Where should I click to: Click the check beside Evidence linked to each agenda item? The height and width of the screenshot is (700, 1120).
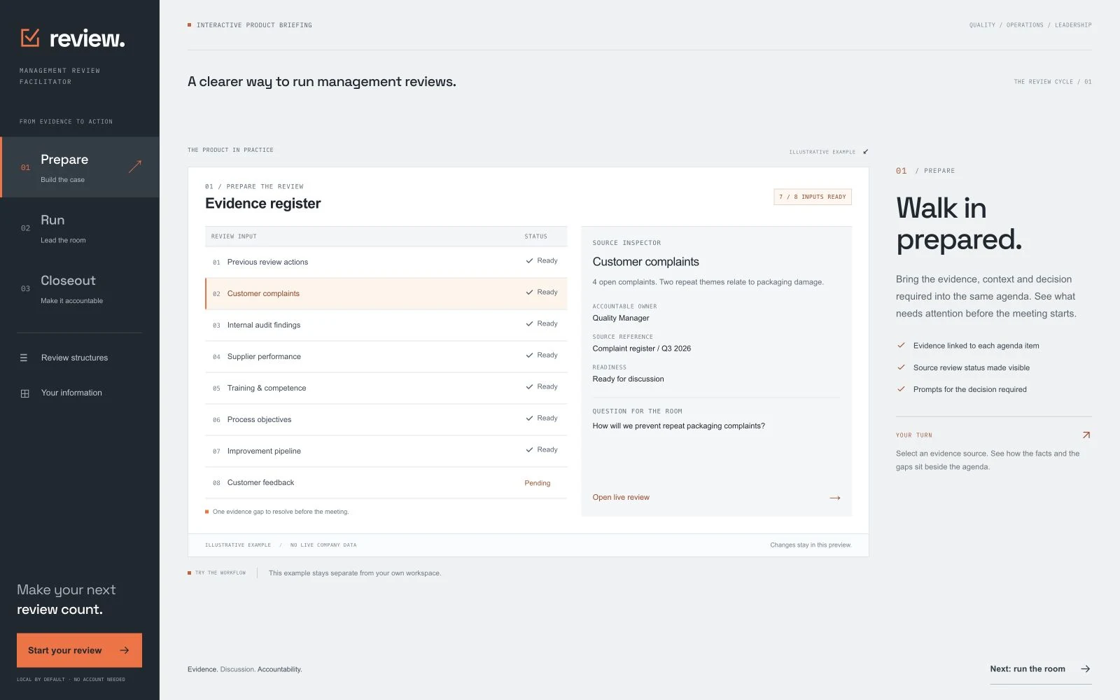point(901,345)
